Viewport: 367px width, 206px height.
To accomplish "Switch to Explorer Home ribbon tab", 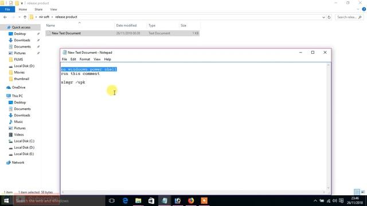I will point(23,9).
